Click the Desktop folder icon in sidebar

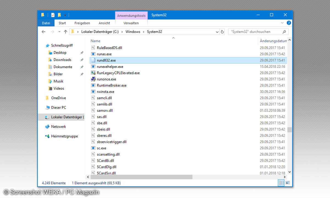coord(50,53)
